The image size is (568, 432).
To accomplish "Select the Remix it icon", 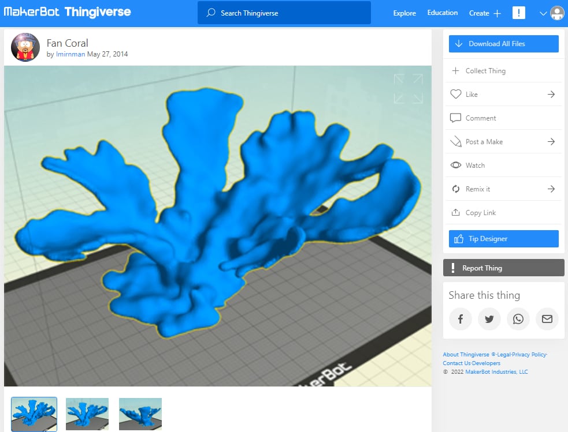I will (x=456, y=189).
